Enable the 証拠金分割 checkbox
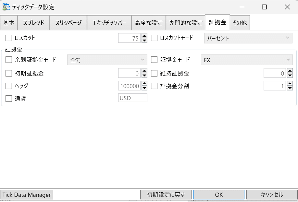The height and width of the screenshot is (202, 298). point(155,86)
